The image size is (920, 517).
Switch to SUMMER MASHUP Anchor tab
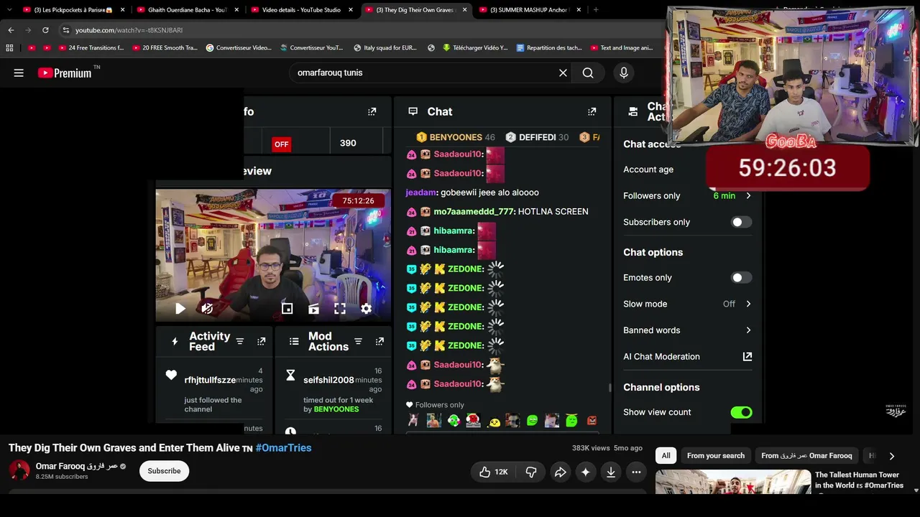pos(529,10)
